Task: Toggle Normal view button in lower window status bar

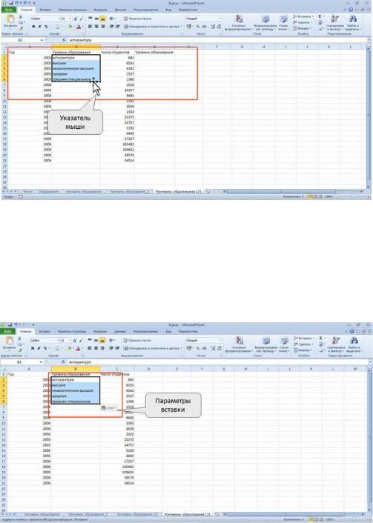Action: tap(309, 519)
